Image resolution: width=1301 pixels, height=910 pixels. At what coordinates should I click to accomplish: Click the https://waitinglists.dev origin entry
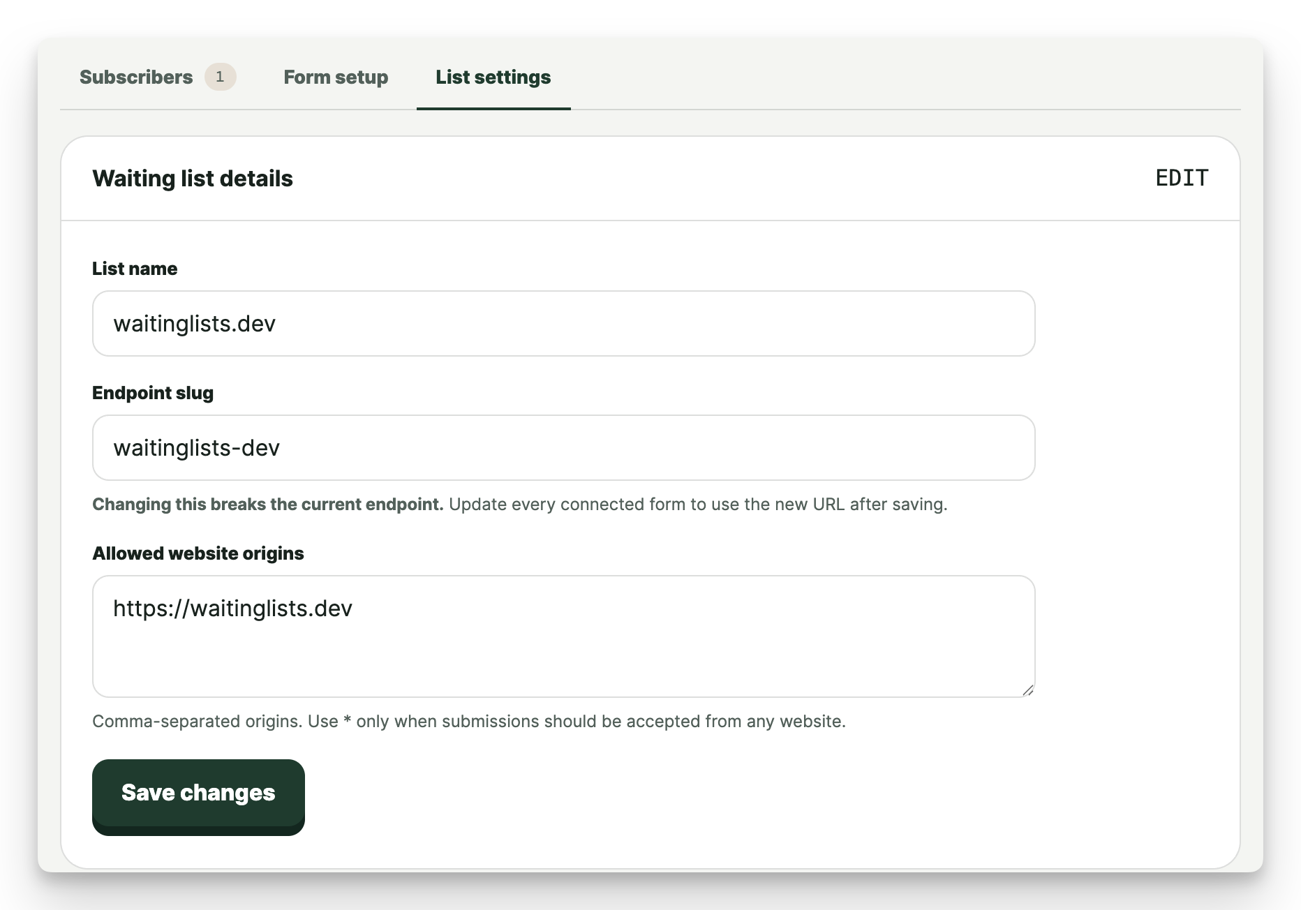click(x=232, y=609)
